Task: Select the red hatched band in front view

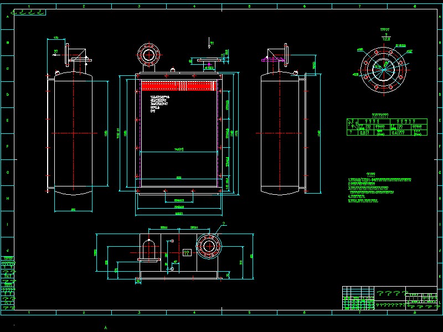Action: coord(179,86)
